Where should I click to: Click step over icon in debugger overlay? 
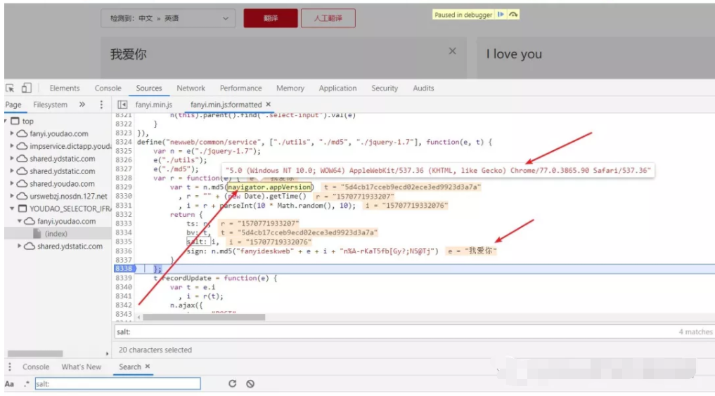tap(513, 15)
